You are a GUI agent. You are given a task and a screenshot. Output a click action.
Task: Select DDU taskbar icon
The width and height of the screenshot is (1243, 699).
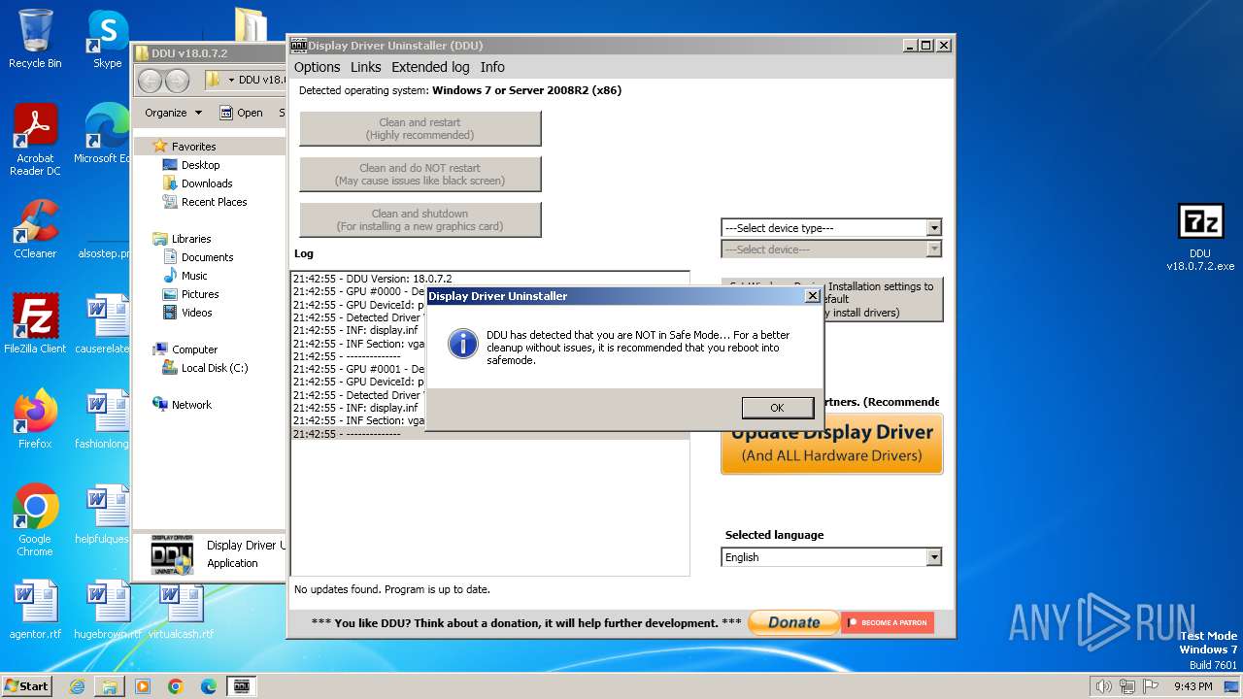[x=242, y=686]
